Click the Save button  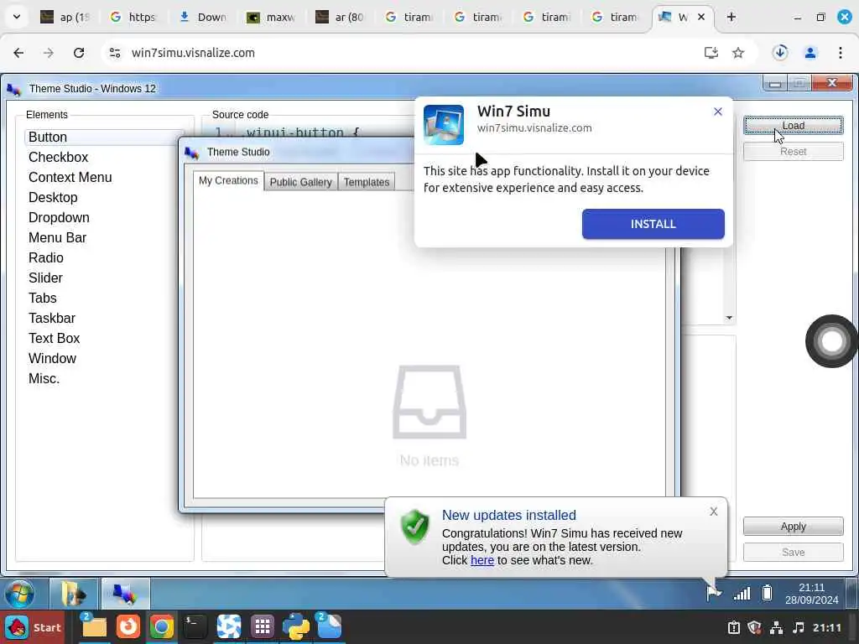coord(793,552)
